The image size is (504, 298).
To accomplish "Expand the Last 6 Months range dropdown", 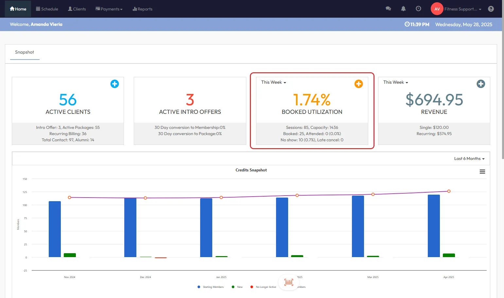I will [x=469, y=159].
